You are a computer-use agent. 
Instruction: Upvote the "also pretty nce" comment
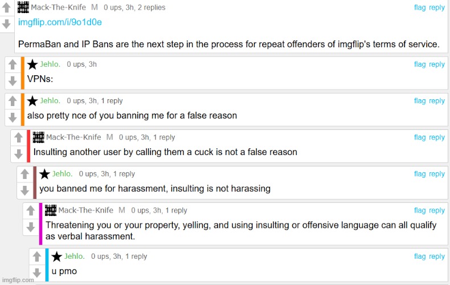(13, 103)
